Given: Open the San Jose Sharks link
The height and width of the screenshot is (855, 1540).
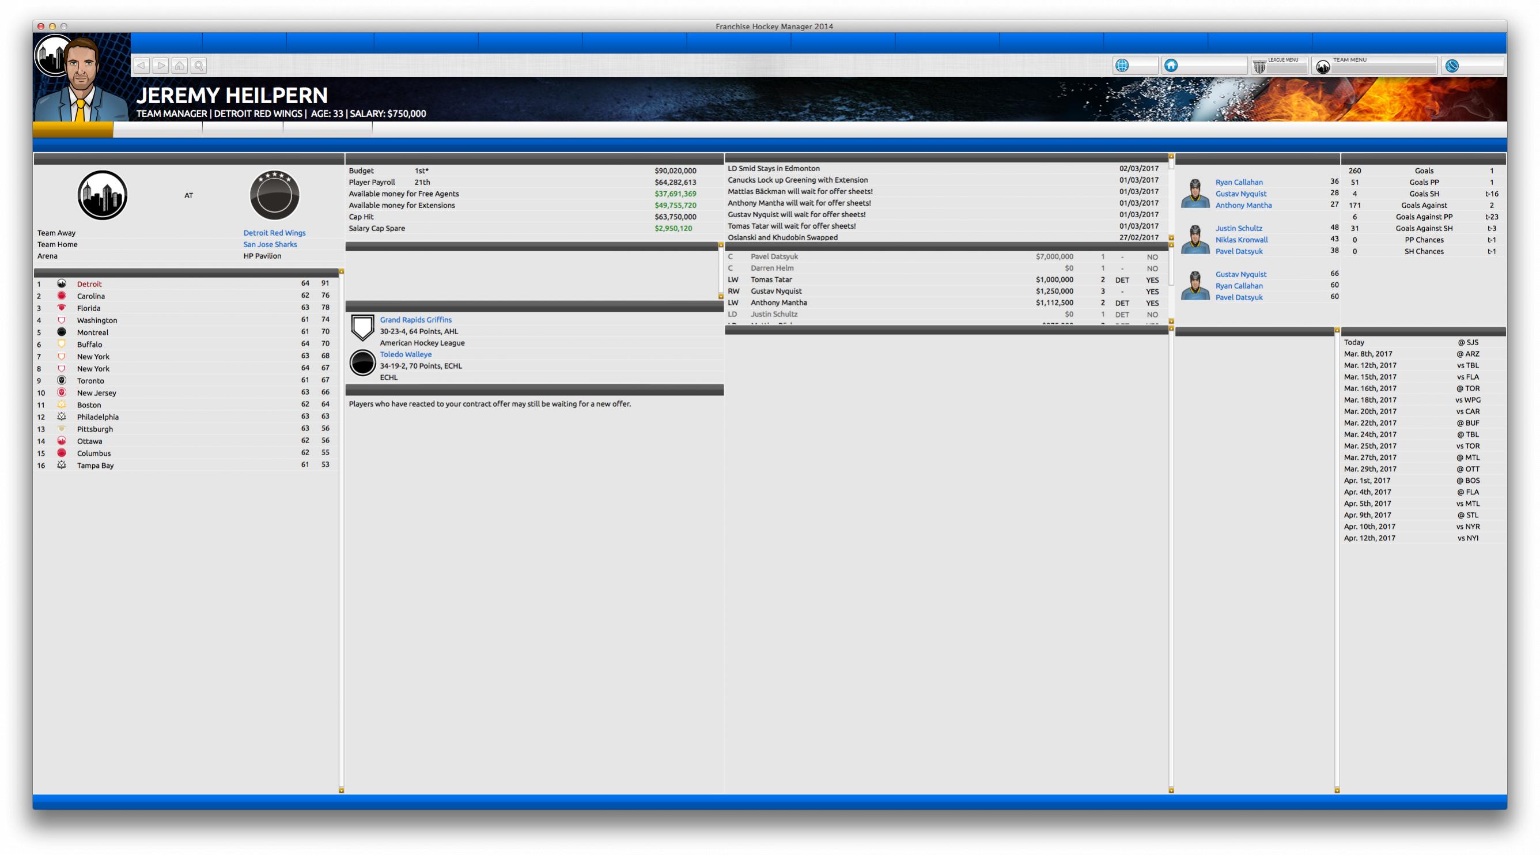Looking at the screenshot, I should (270, 244).
